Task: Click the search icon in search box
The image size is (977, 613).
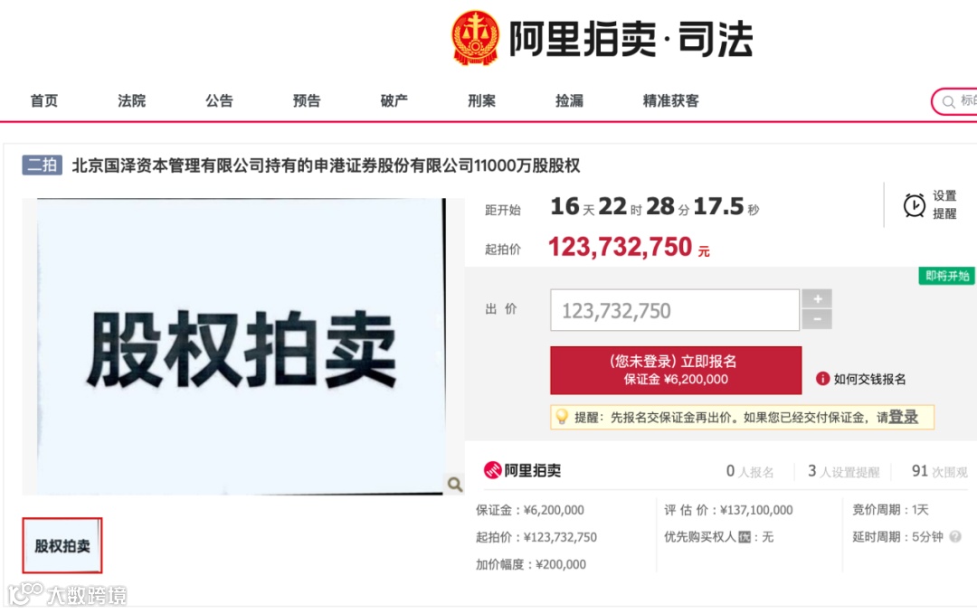Action: click(x=948, y=101)
